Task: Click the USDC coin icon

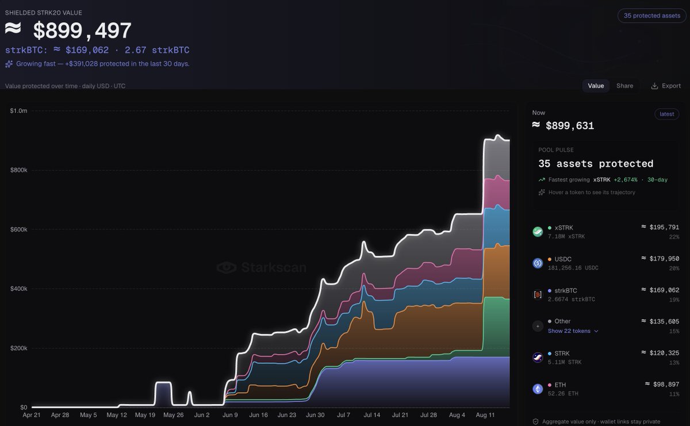Action: pos(538,263)
